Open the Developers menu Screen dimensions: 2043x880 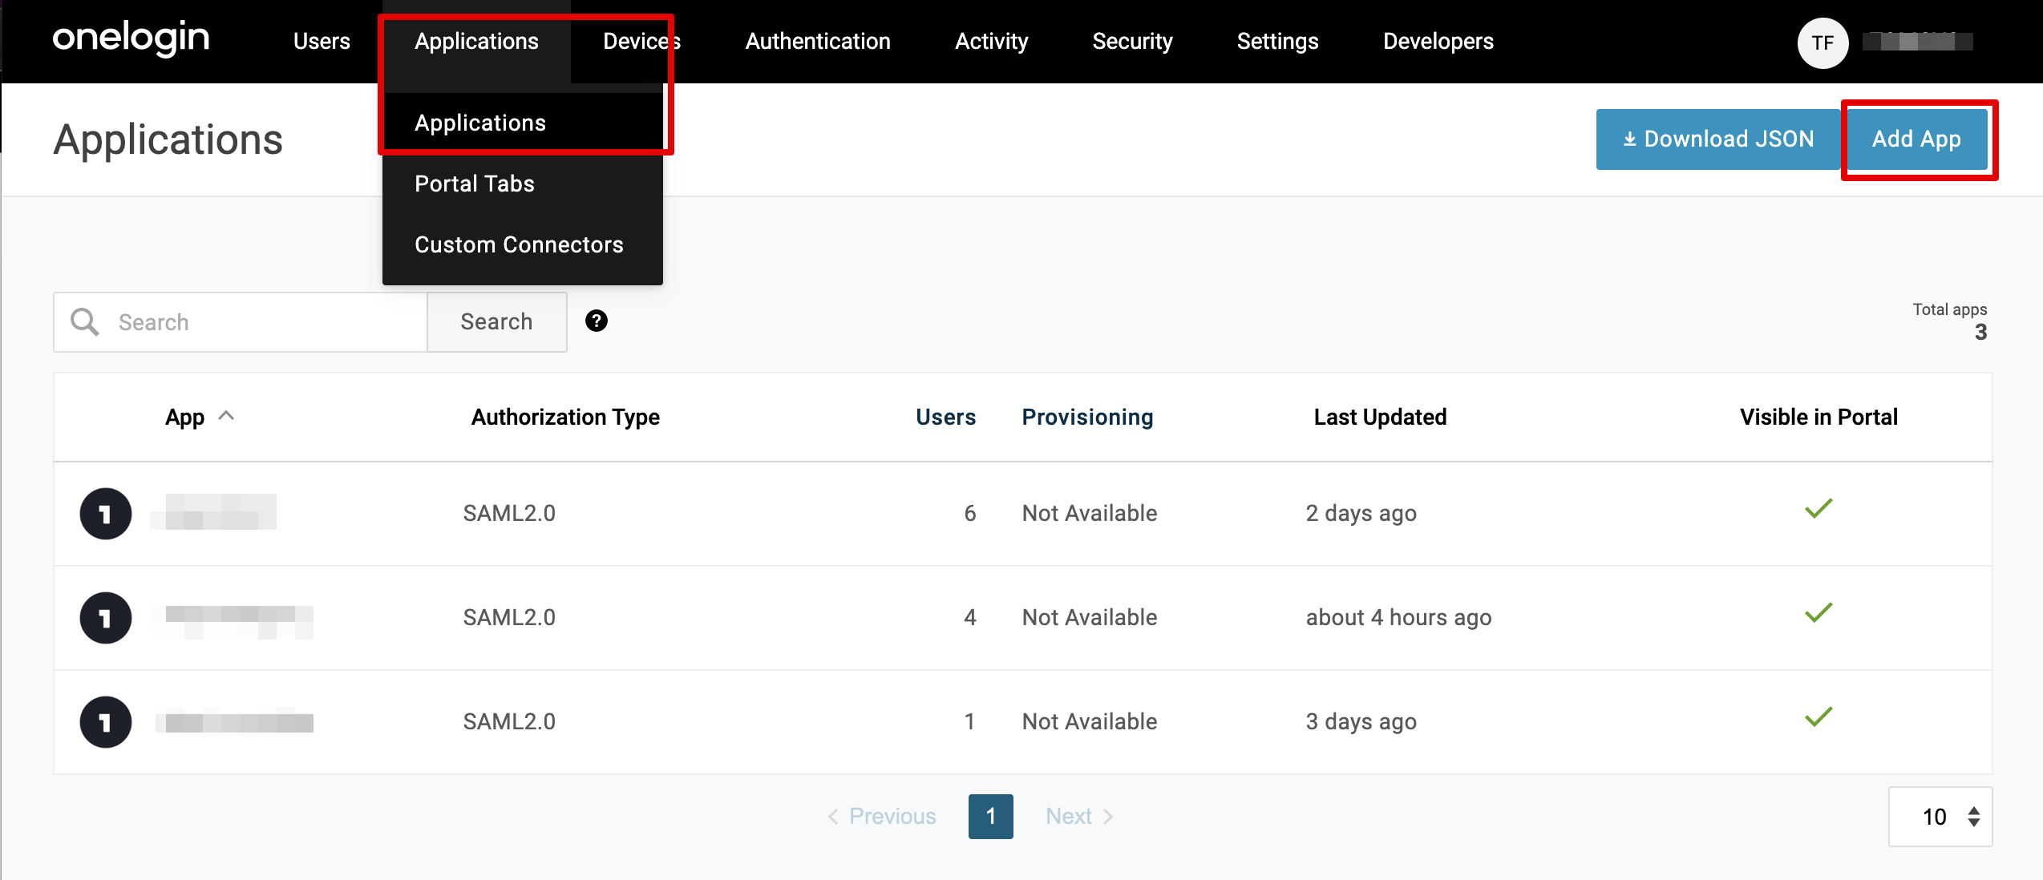(1438, 42)
